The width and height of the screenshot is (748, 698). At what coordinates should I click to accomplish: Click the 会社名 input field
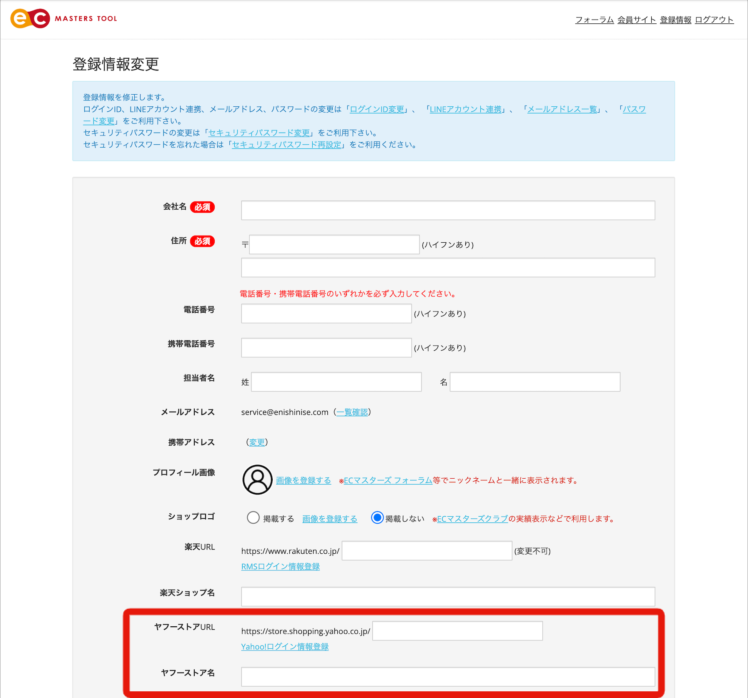pyautogui.click(x=448, y=210)
